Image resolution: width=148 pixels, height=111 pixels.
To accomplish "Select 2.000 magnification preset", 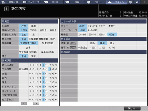I will tap(102, 47).
